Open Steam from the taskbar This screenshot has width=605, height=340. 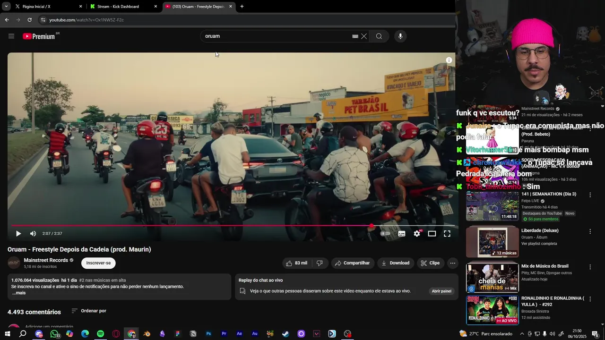(285, 334)
